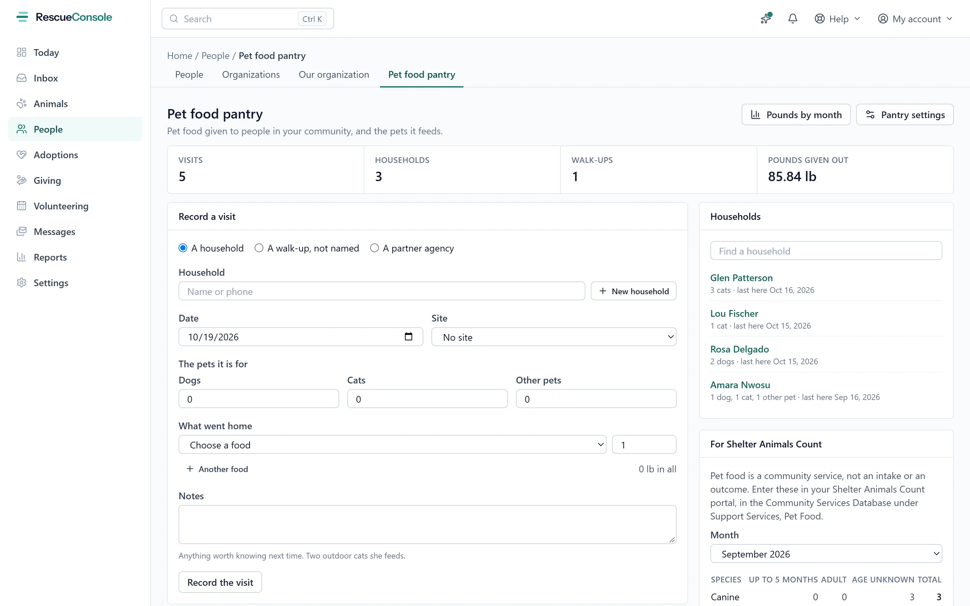
Task: Switch to the Organizations tab
Action: (x=251, y=74)
